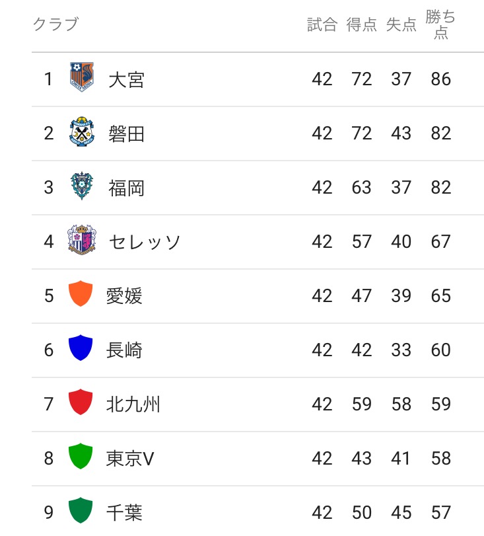Open the セレッソ team name link

(145, 242)
